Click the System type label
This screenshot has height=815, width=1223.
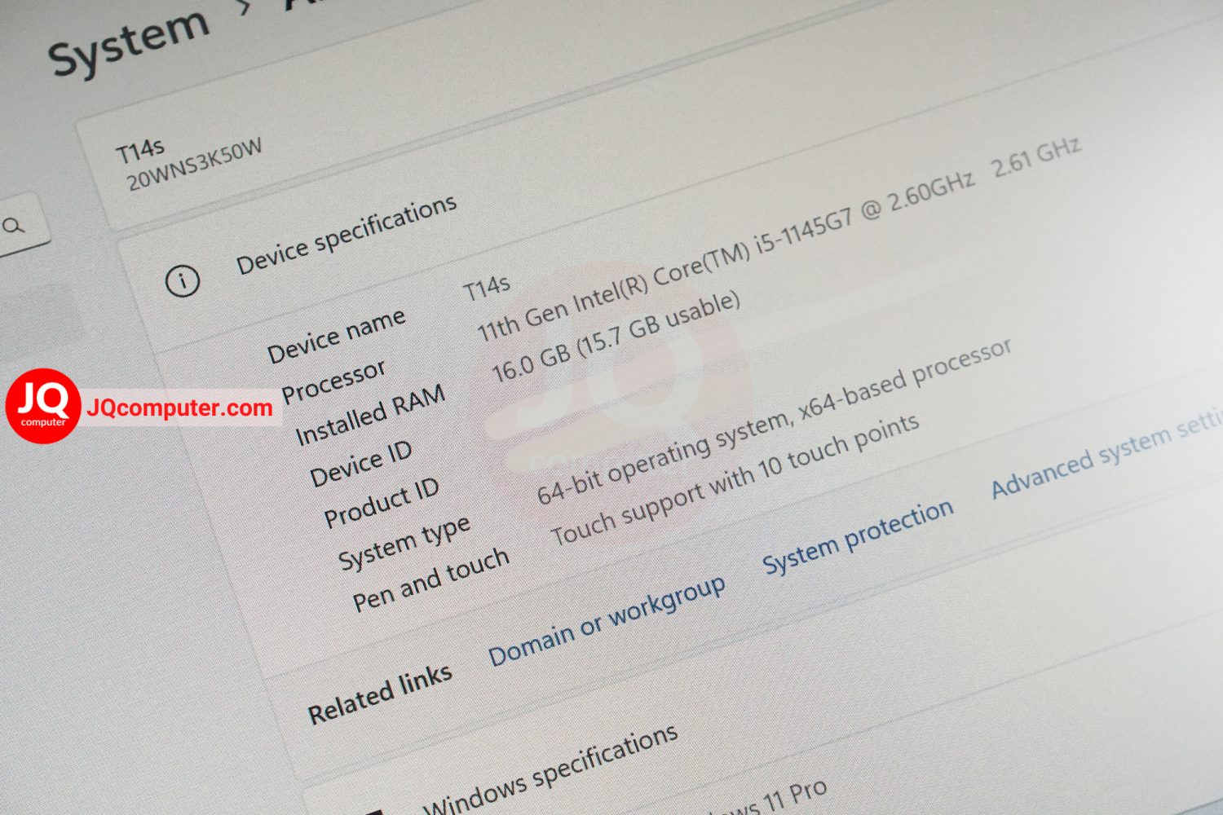(x=404, y=543)
